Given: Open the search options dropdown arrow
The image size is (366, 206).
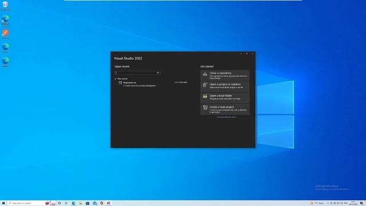Looking at the screenshot, I should pyautogui.click(x=160, y=73).
